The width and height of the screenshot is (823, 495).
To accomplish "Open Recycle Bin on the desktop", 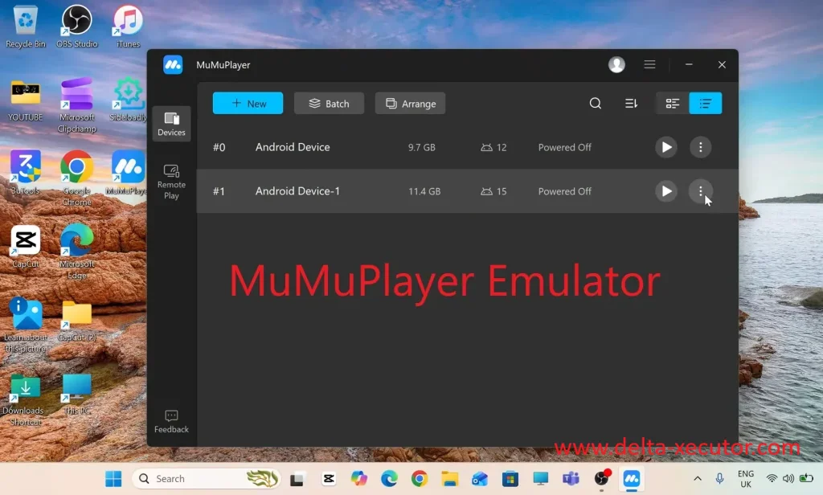I will tap(25, 27).
